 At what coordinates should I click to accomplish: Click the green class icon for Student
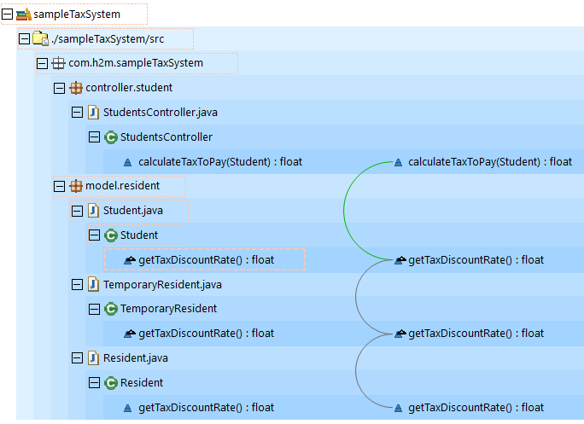click(x=111, y=235)
